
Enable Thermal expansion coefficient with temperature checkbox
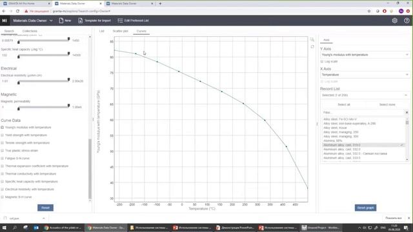coord(3,166)
